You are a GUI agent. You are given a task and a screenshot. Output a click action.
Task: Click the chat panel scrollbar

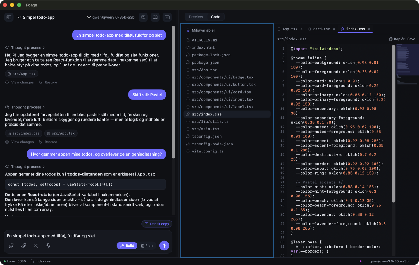pyautogui.click(x=173, y=92)
